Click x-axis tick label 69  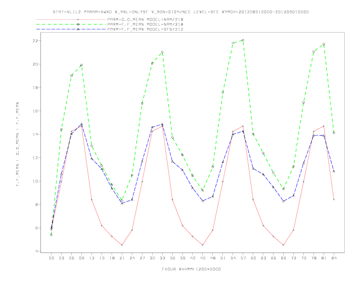pyautogui.click(x=284, y=258)
